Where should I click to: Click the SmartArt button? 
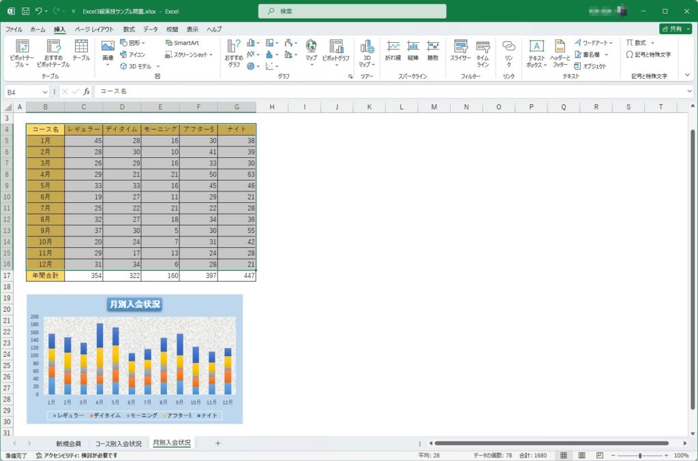[182, 43]
